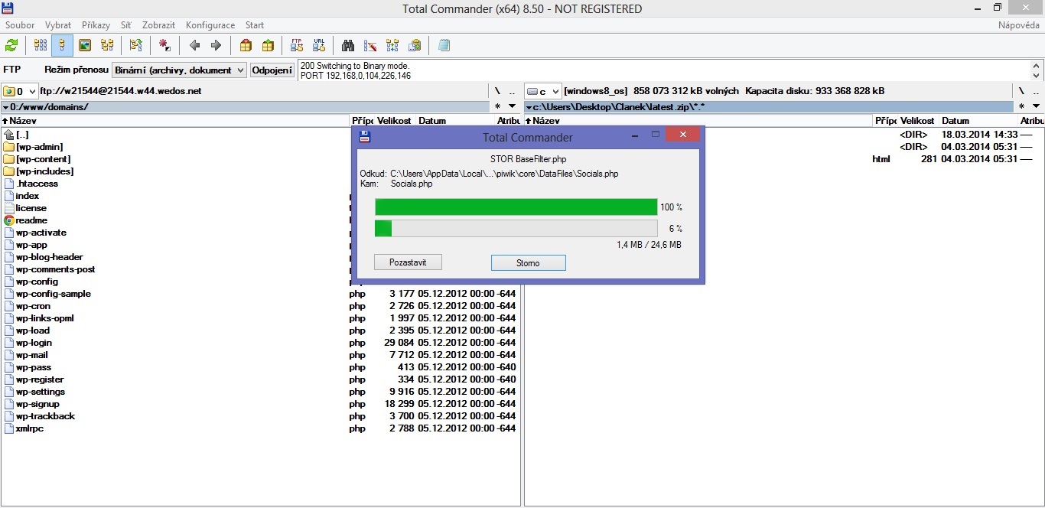Click Total Commander floppy title icon
Screen dimensions: 1045x508
(x=8, y=8)
